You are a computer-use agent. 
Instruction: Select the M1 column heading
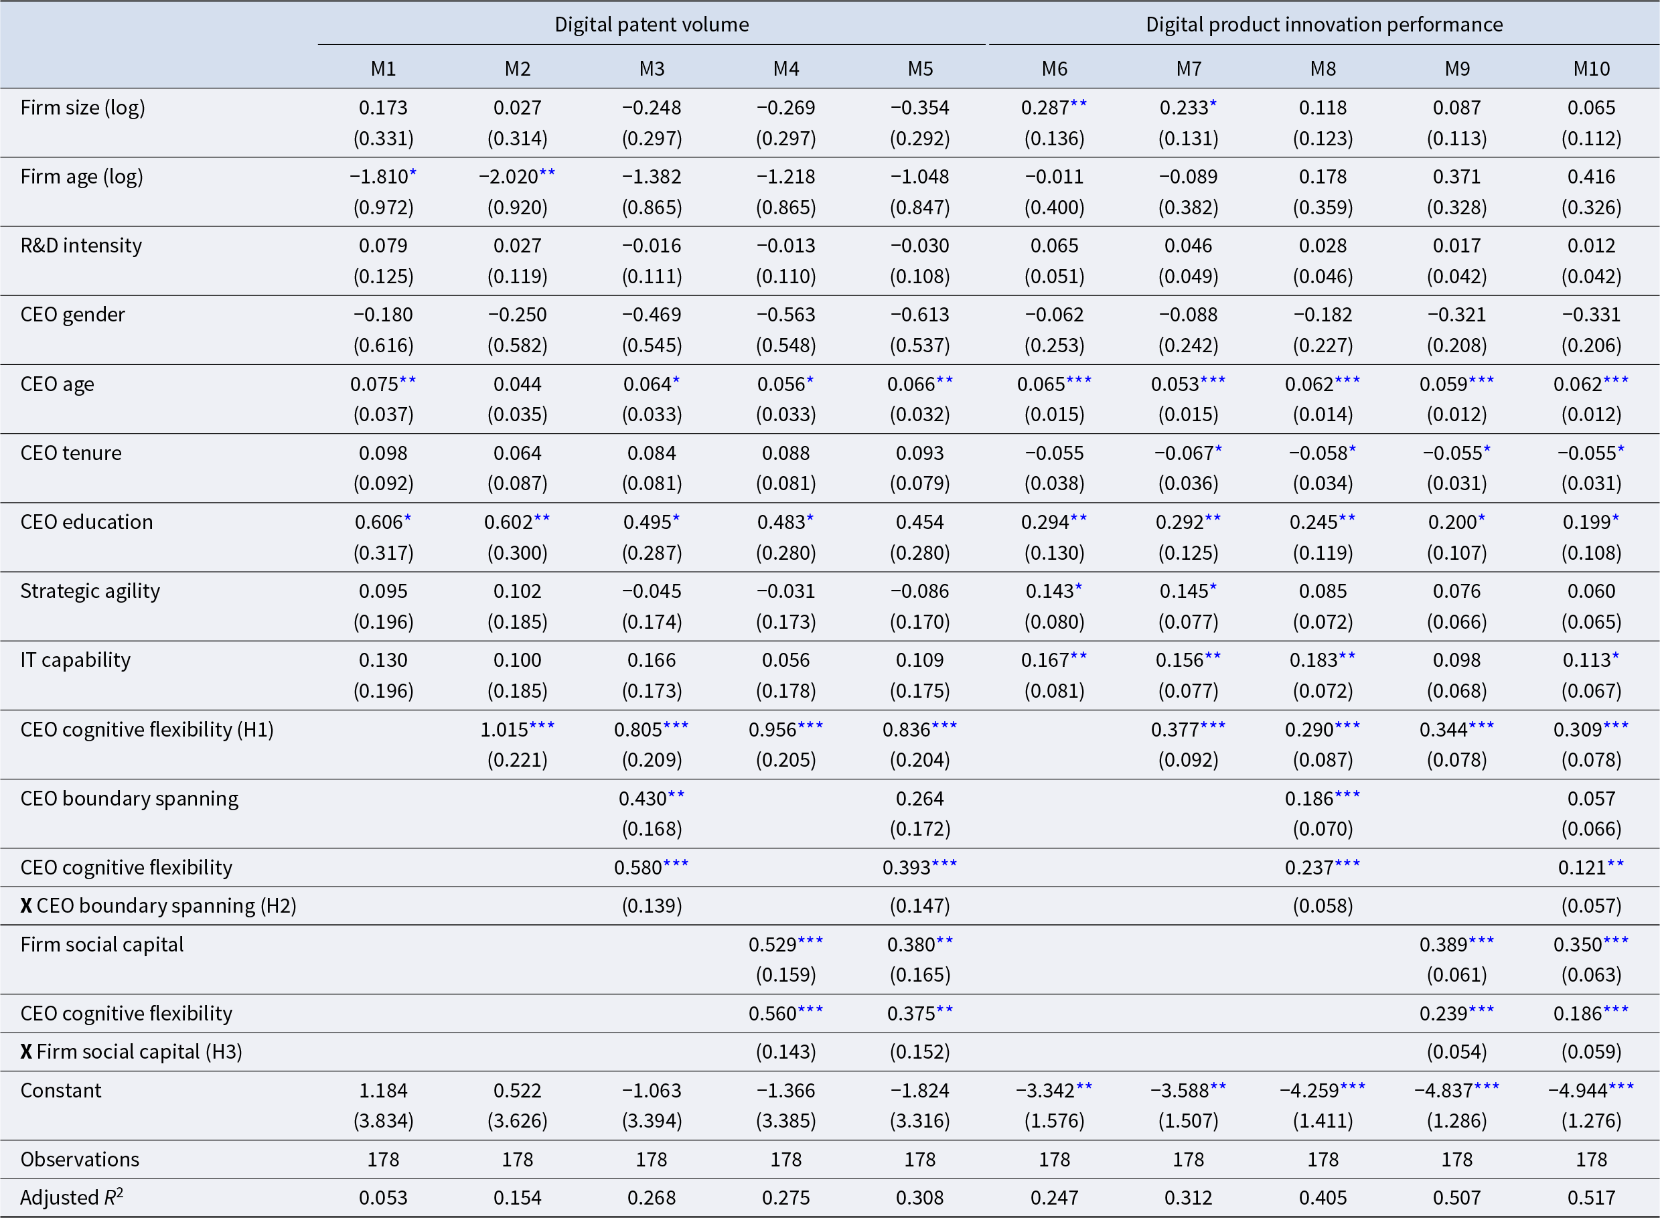tap(383, 68)
